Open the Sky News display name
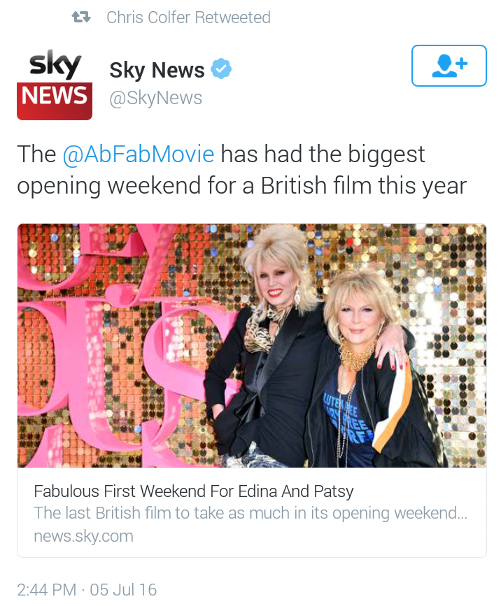 tap(157, 70)
